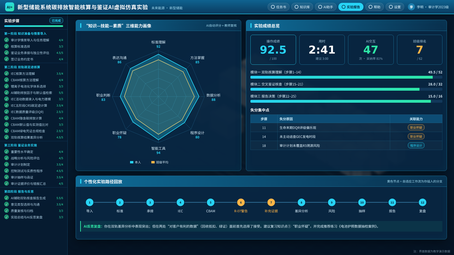Viewport: 454px width, 255px height.
Task: Click the 生命末期DQR评级偏乐观 table cell
Action: [x=333, y=127]
